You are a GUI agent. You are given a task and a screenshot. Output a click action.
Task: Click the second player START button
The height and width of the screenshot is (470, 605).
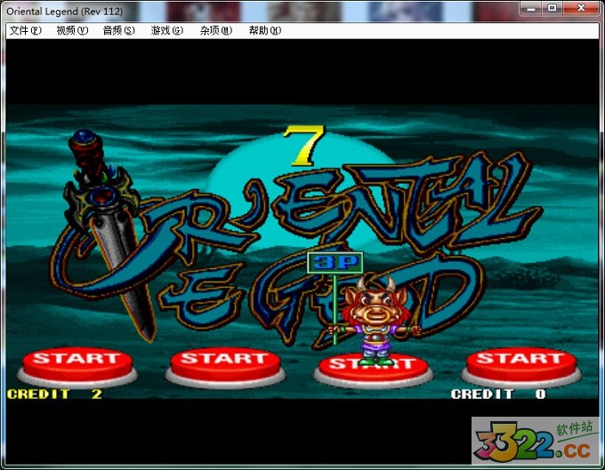pos(225,367)
